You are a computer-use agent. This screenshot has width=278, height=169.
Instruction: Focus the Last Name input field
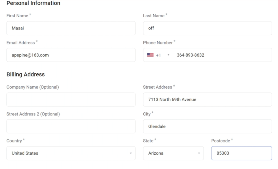click(207, 28)
